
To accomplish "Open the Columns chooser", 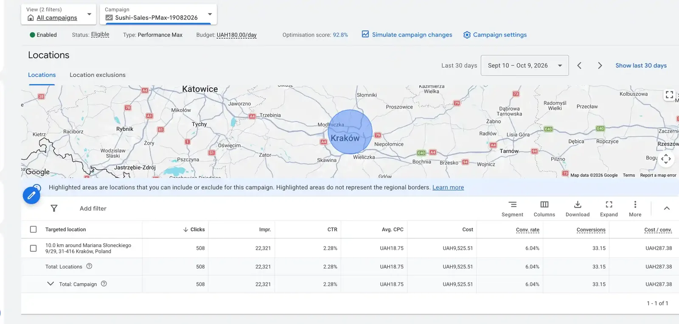I will point(544,209).
